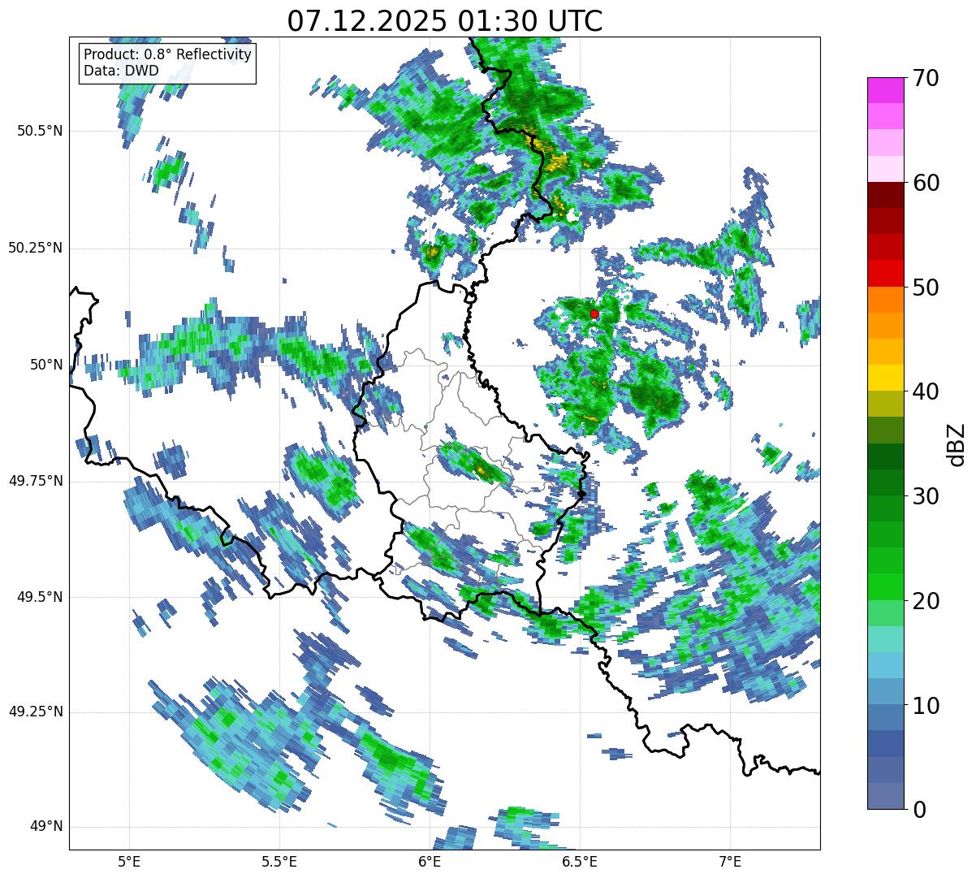The width and height of the screenshot is (976, 878).
Task: Pick the yellow colorbar swatch at 40 dBZ
Action: [884, 378]
